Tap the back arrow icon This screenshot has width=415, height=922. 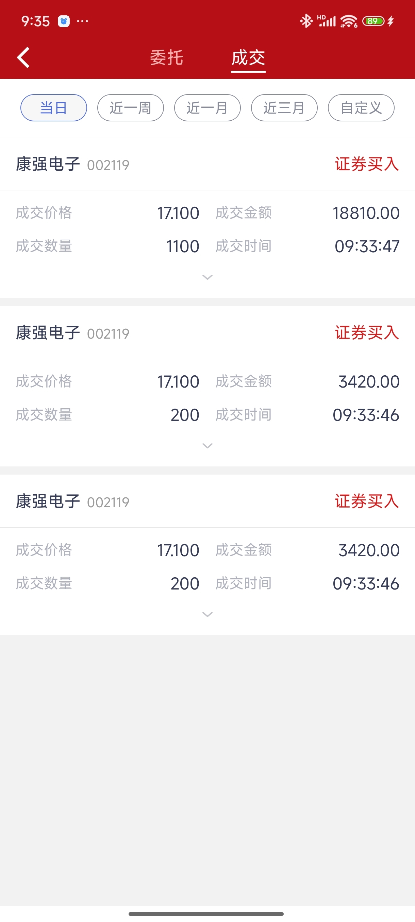pos(23,57)
